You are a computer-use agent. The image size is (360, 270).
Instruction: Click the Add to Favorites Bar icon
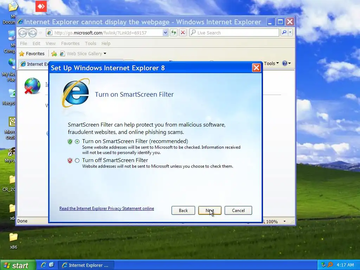pos(54,54)
